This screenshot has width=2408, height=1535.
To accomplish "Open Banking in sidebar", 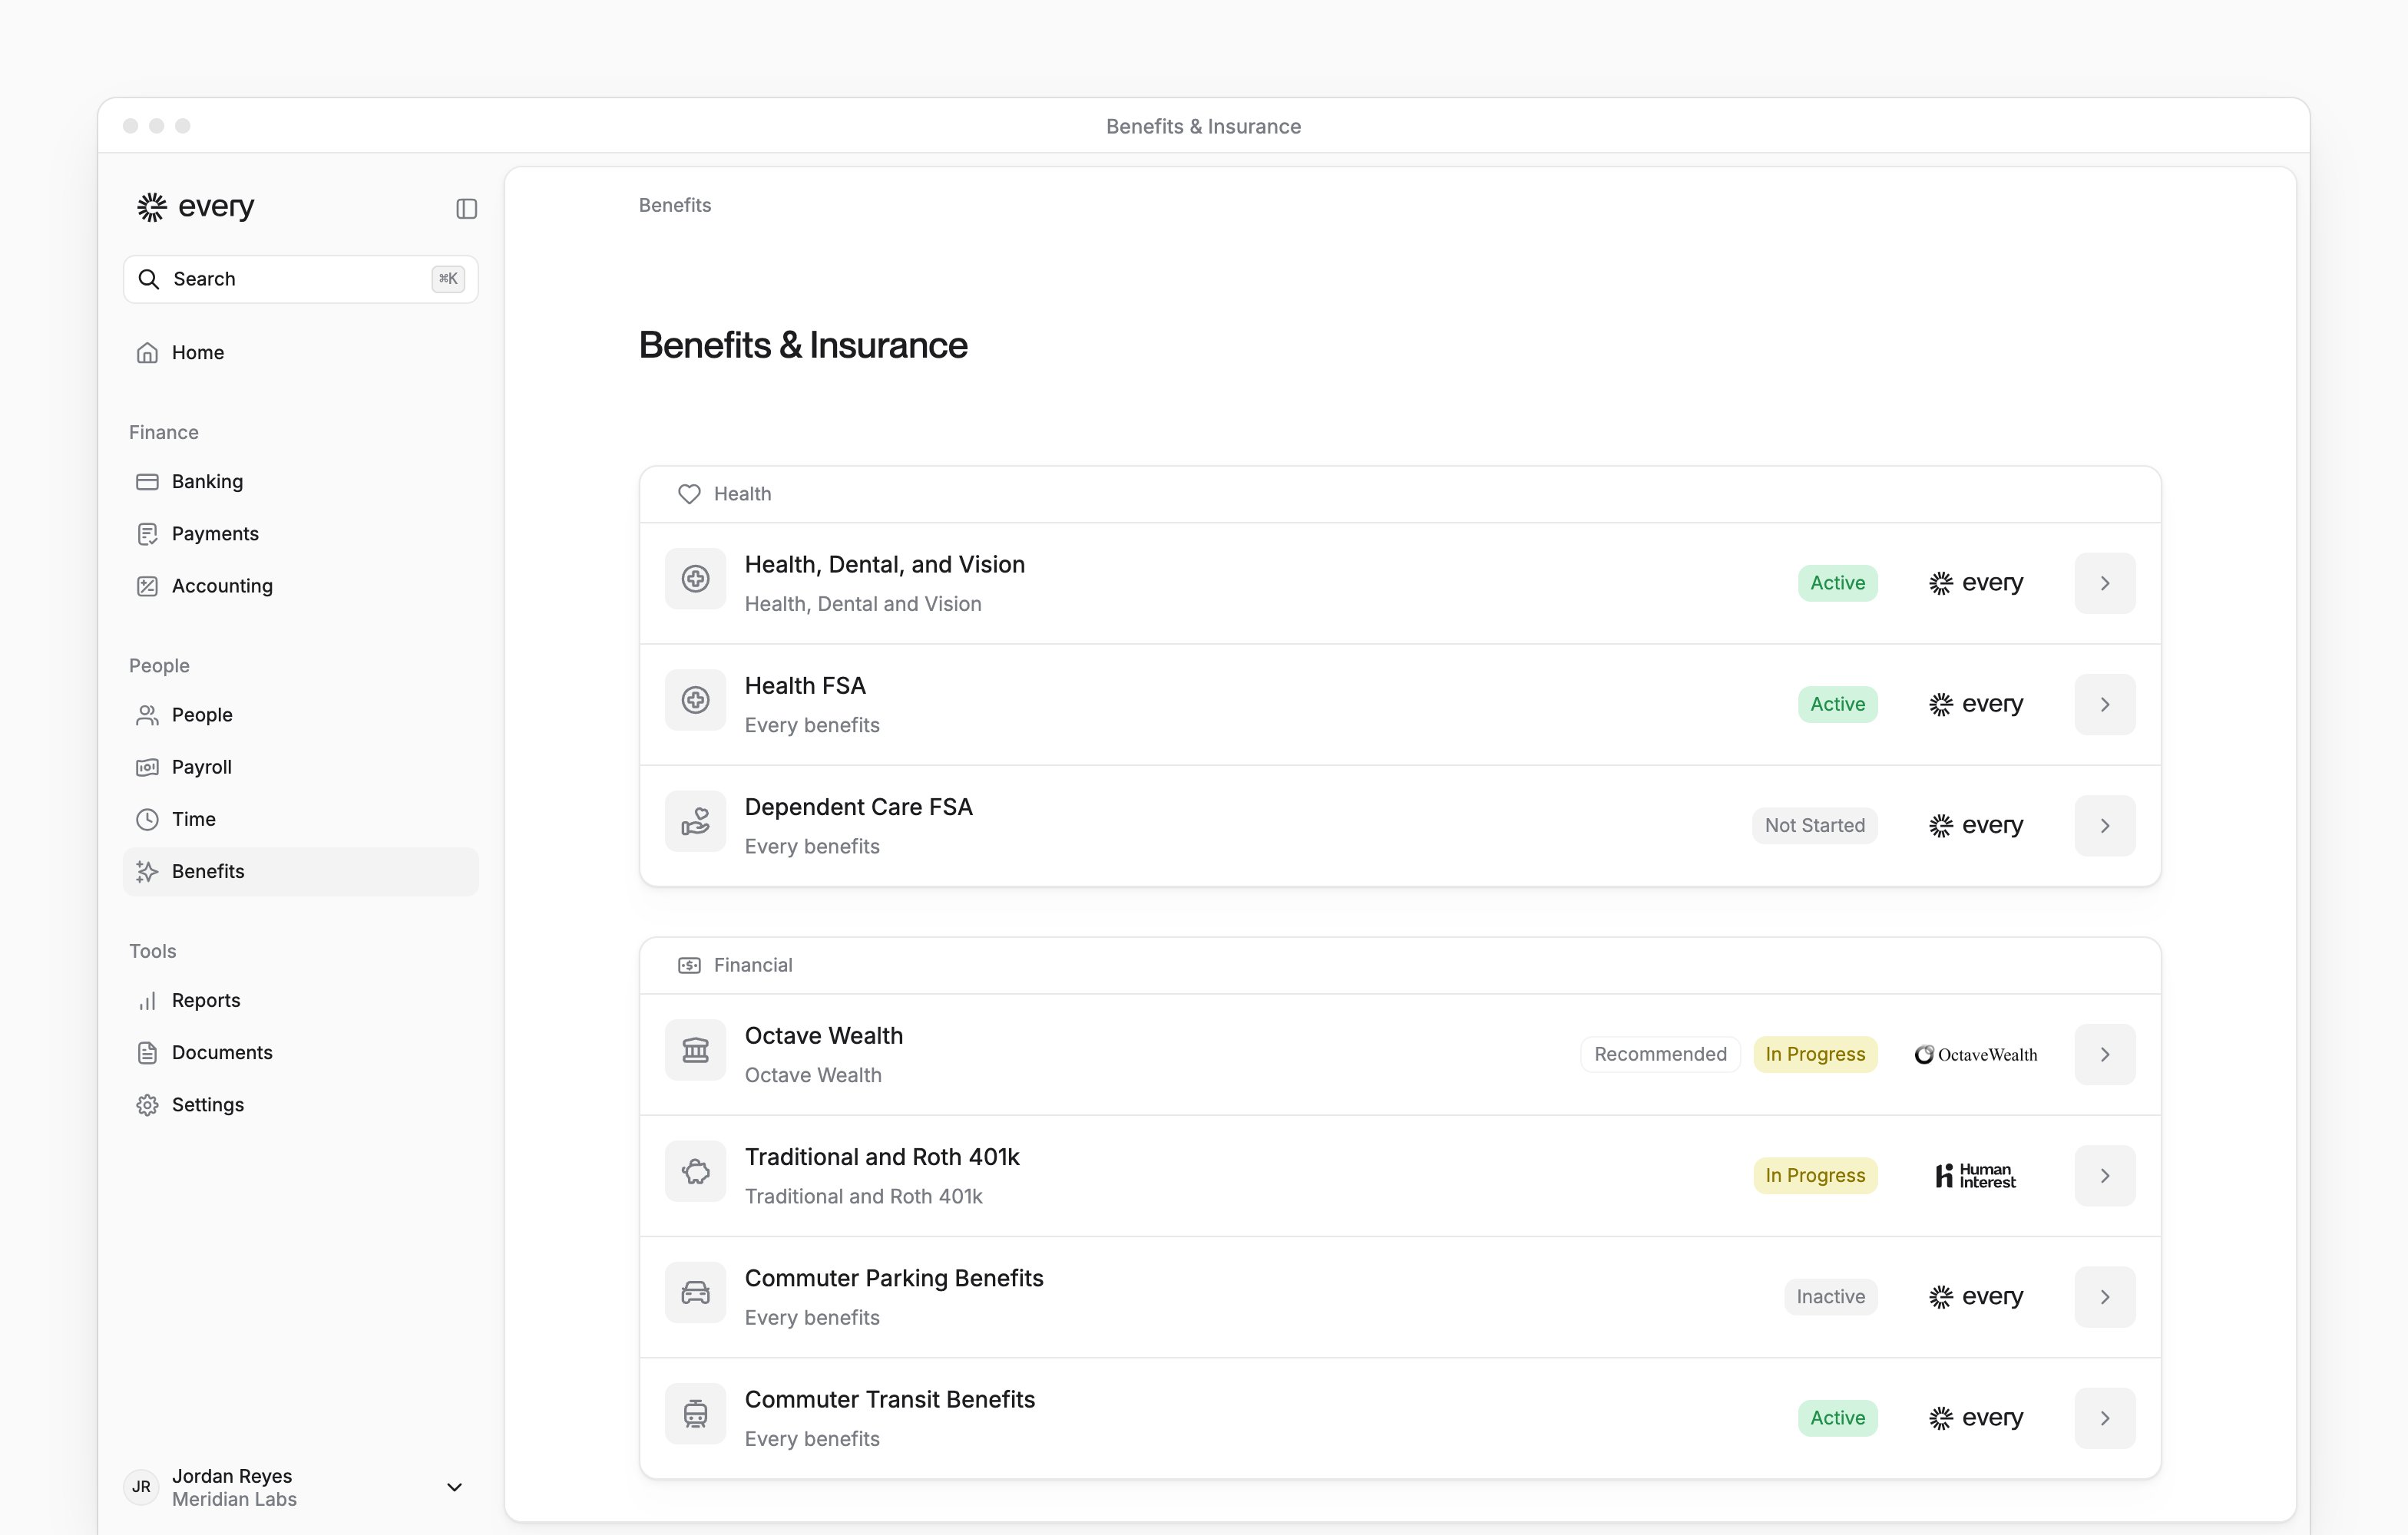I will [x=300, y=482].
